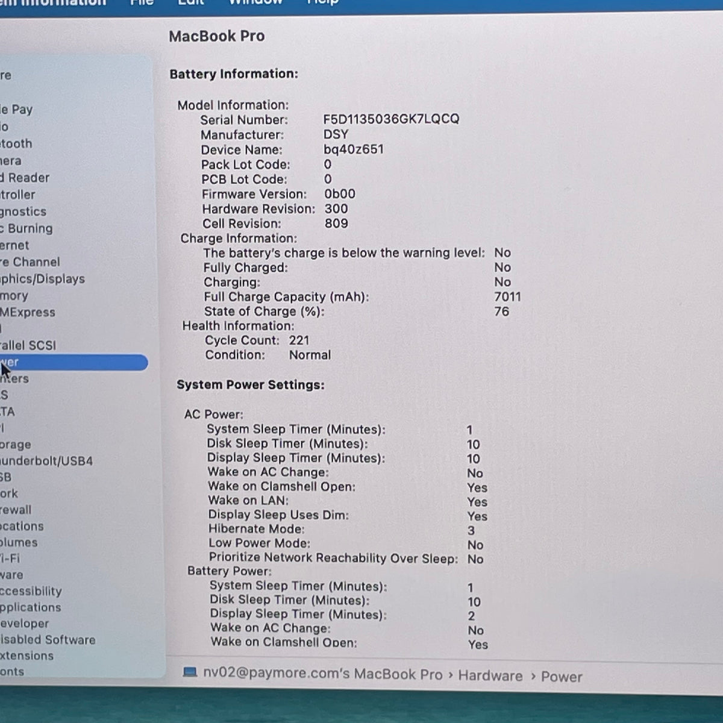Open the File menu
Viewport: 723px width, 723px height.
tap(142, 2)
